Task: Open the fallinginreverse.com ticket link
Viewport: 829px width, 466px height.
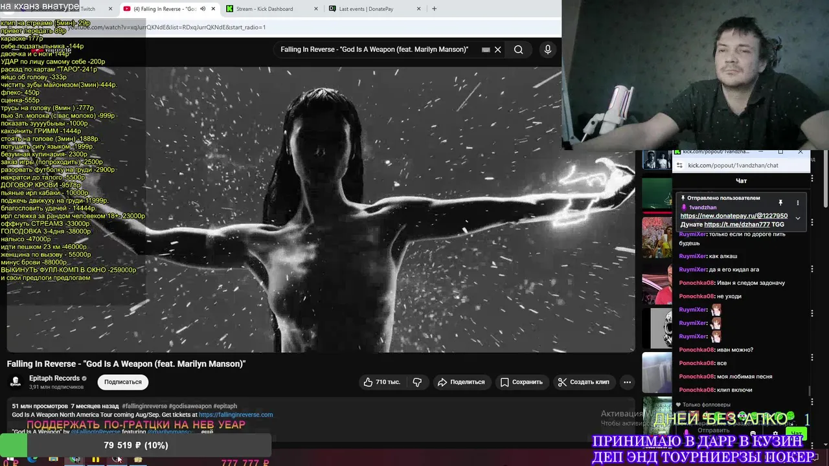Action: pos(236,415)
